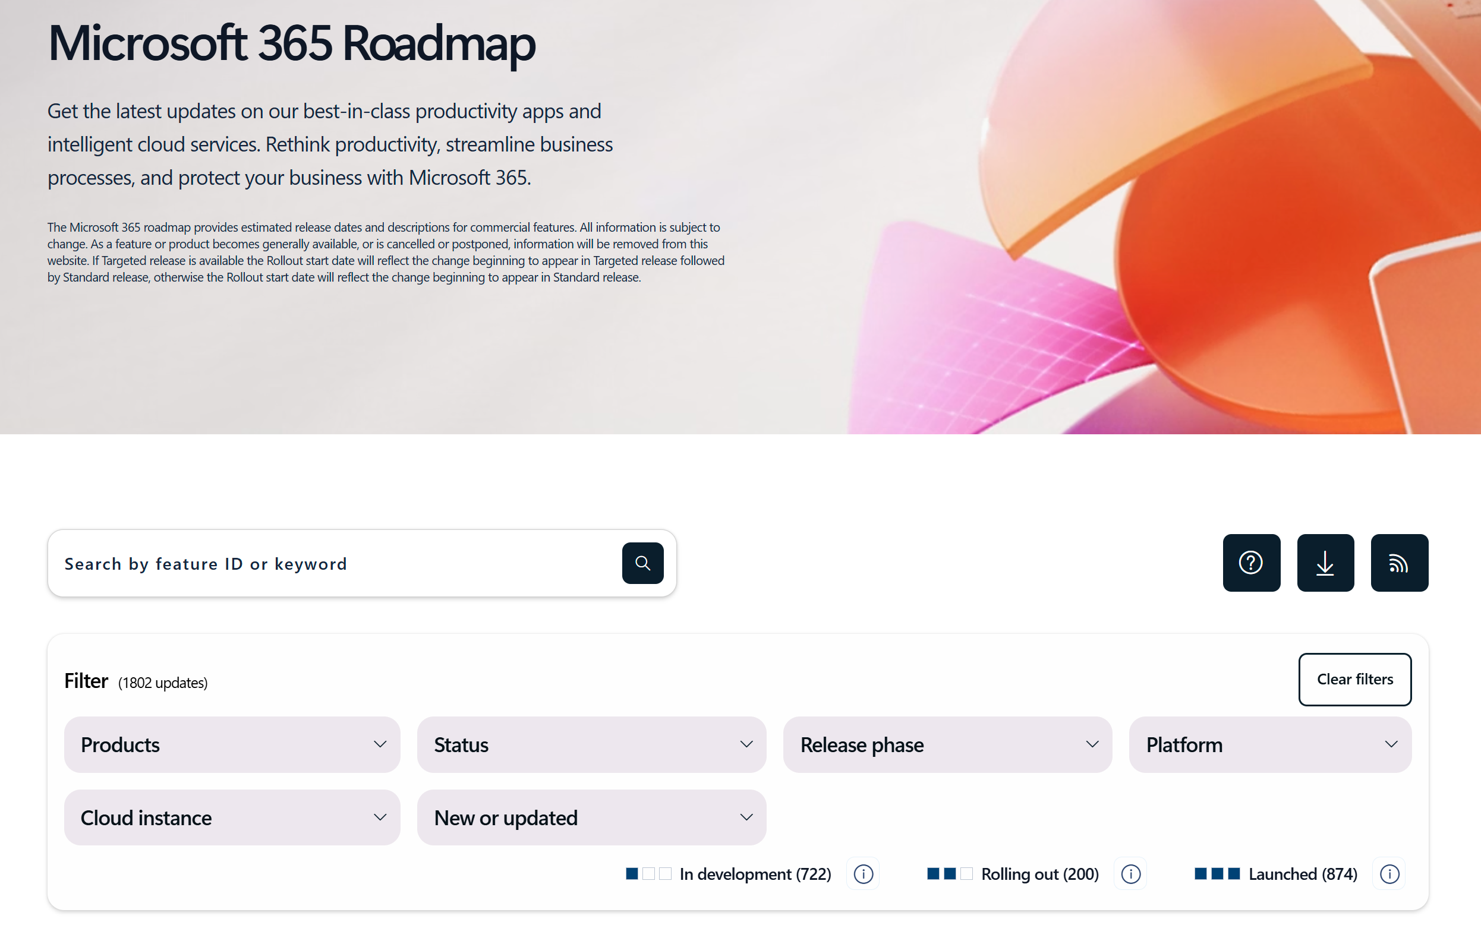Expand the Cloud instance dropdown

pos(232,817)
